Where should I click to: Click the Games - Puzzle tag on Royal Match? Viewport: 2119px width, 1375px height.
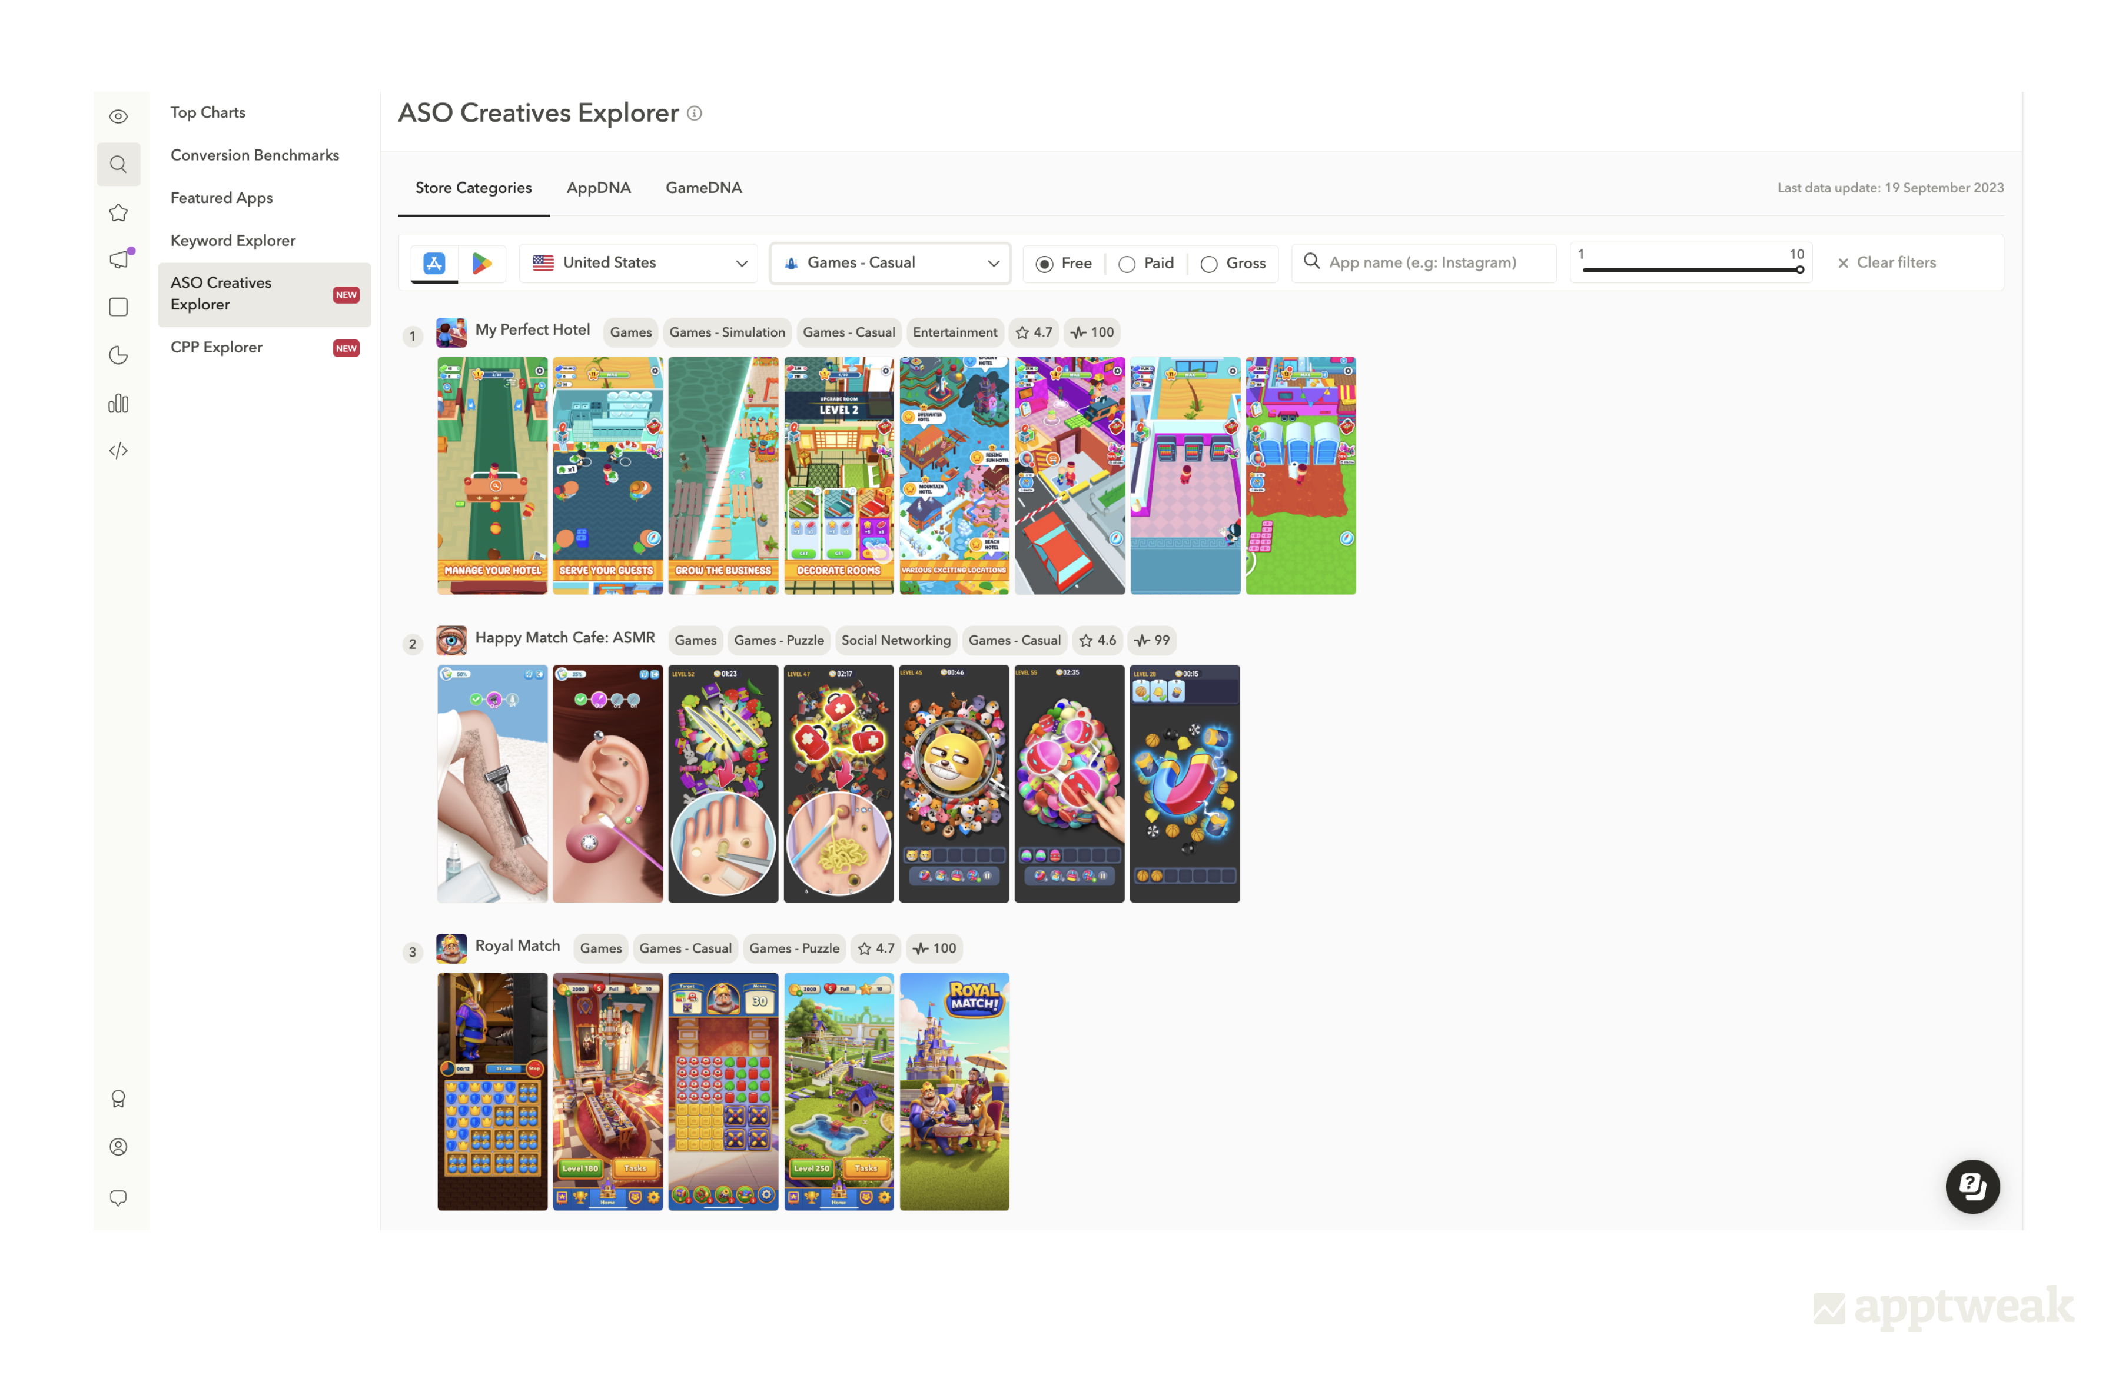794,948
